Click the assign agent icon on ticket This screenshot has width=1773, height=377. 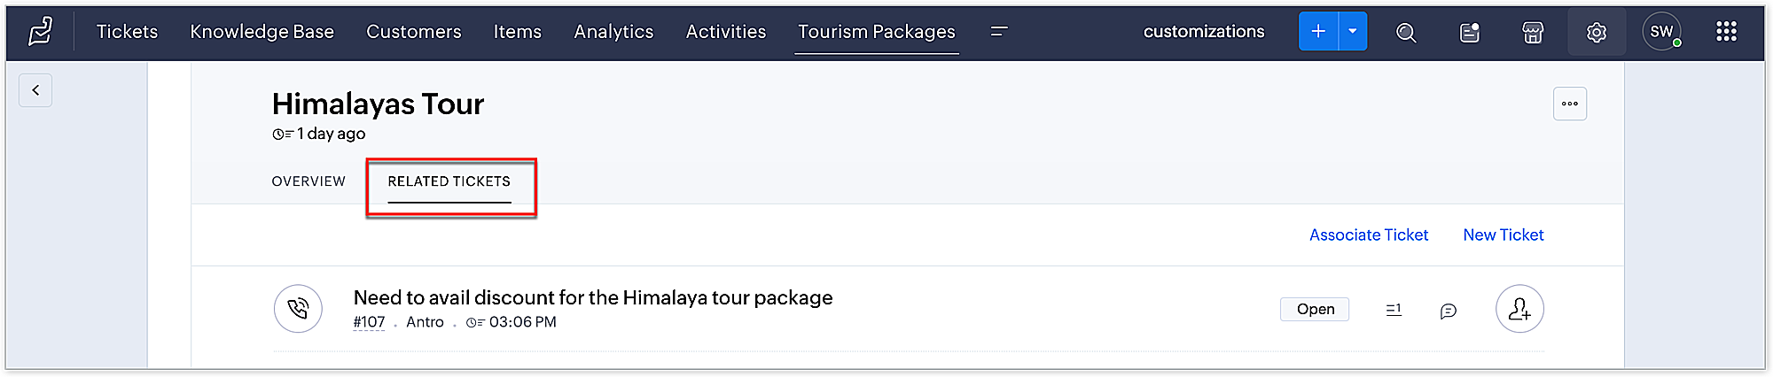point(1519,309)
